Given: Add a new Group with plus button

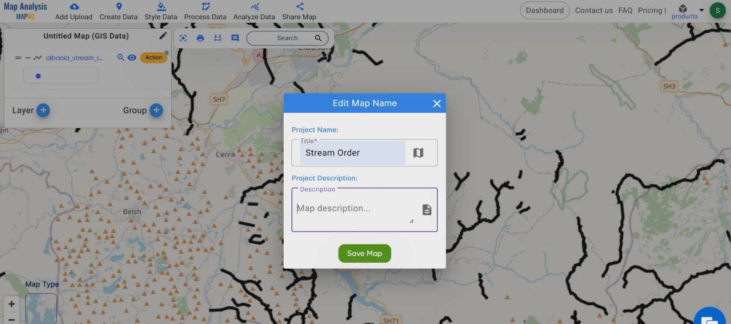Looking at the screenshot, I should pos(156,110).
